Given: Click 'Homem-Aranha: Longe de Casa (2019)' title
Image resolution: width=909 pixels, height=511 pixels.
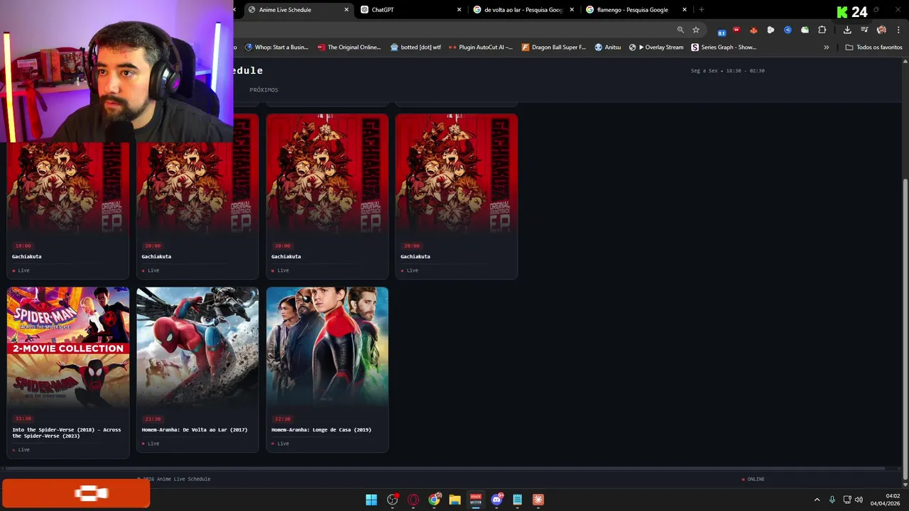Looking at the screenshot, I should pos(321,430).
